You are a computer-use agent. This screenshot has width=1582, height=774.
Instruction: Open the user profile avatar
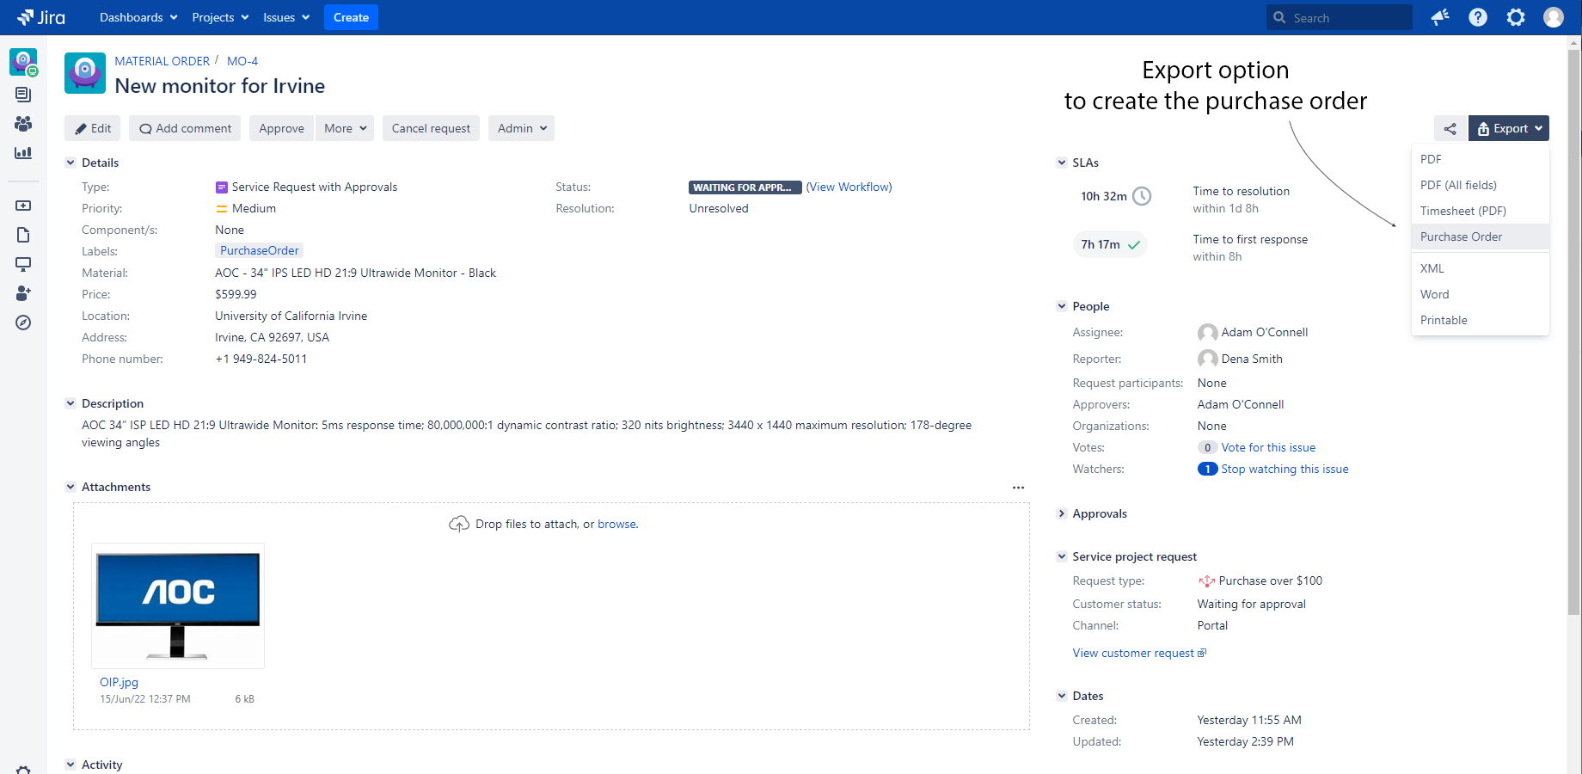pyautogui.click(x=1554, y=17)
